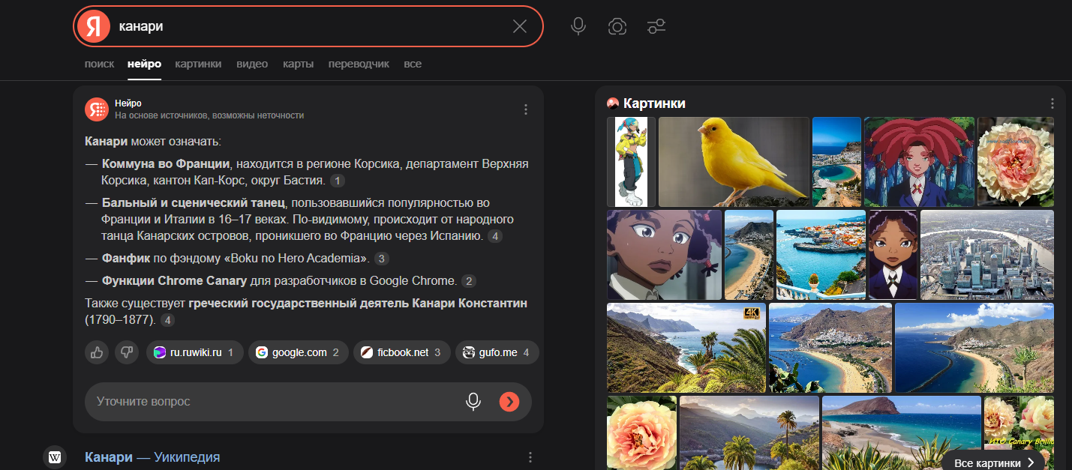Click citation 2 after Google Chrome
Viewport: 1072px width, 470px height.
tap(469, 281)
